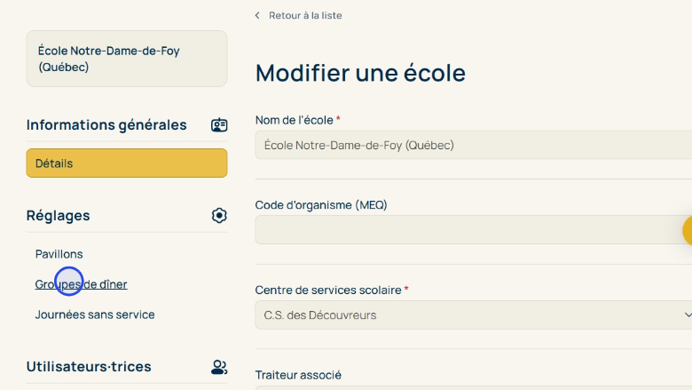The height and width of the screenshot is (390, 692).
Task: Click the Traiteur associé field label
Action: (x=297, y=375)
